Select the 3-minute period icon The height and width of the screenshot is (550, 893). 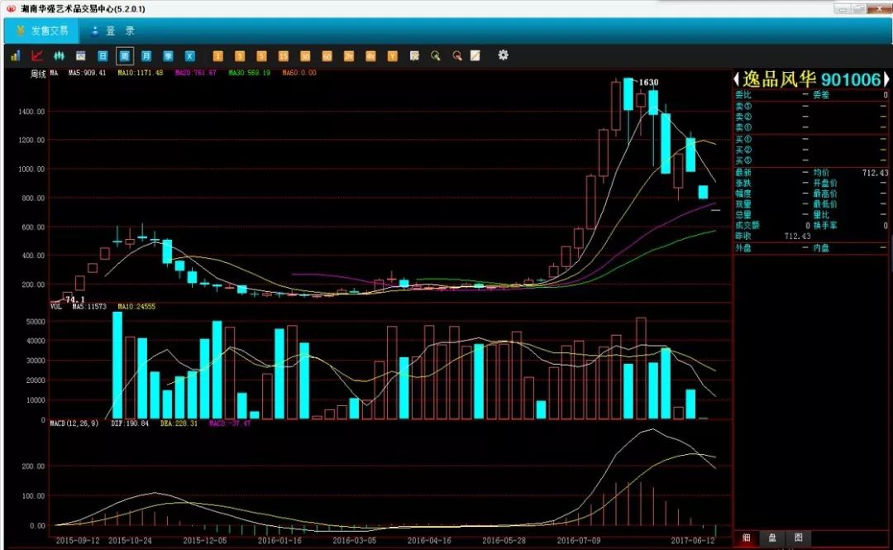point(240,55)
